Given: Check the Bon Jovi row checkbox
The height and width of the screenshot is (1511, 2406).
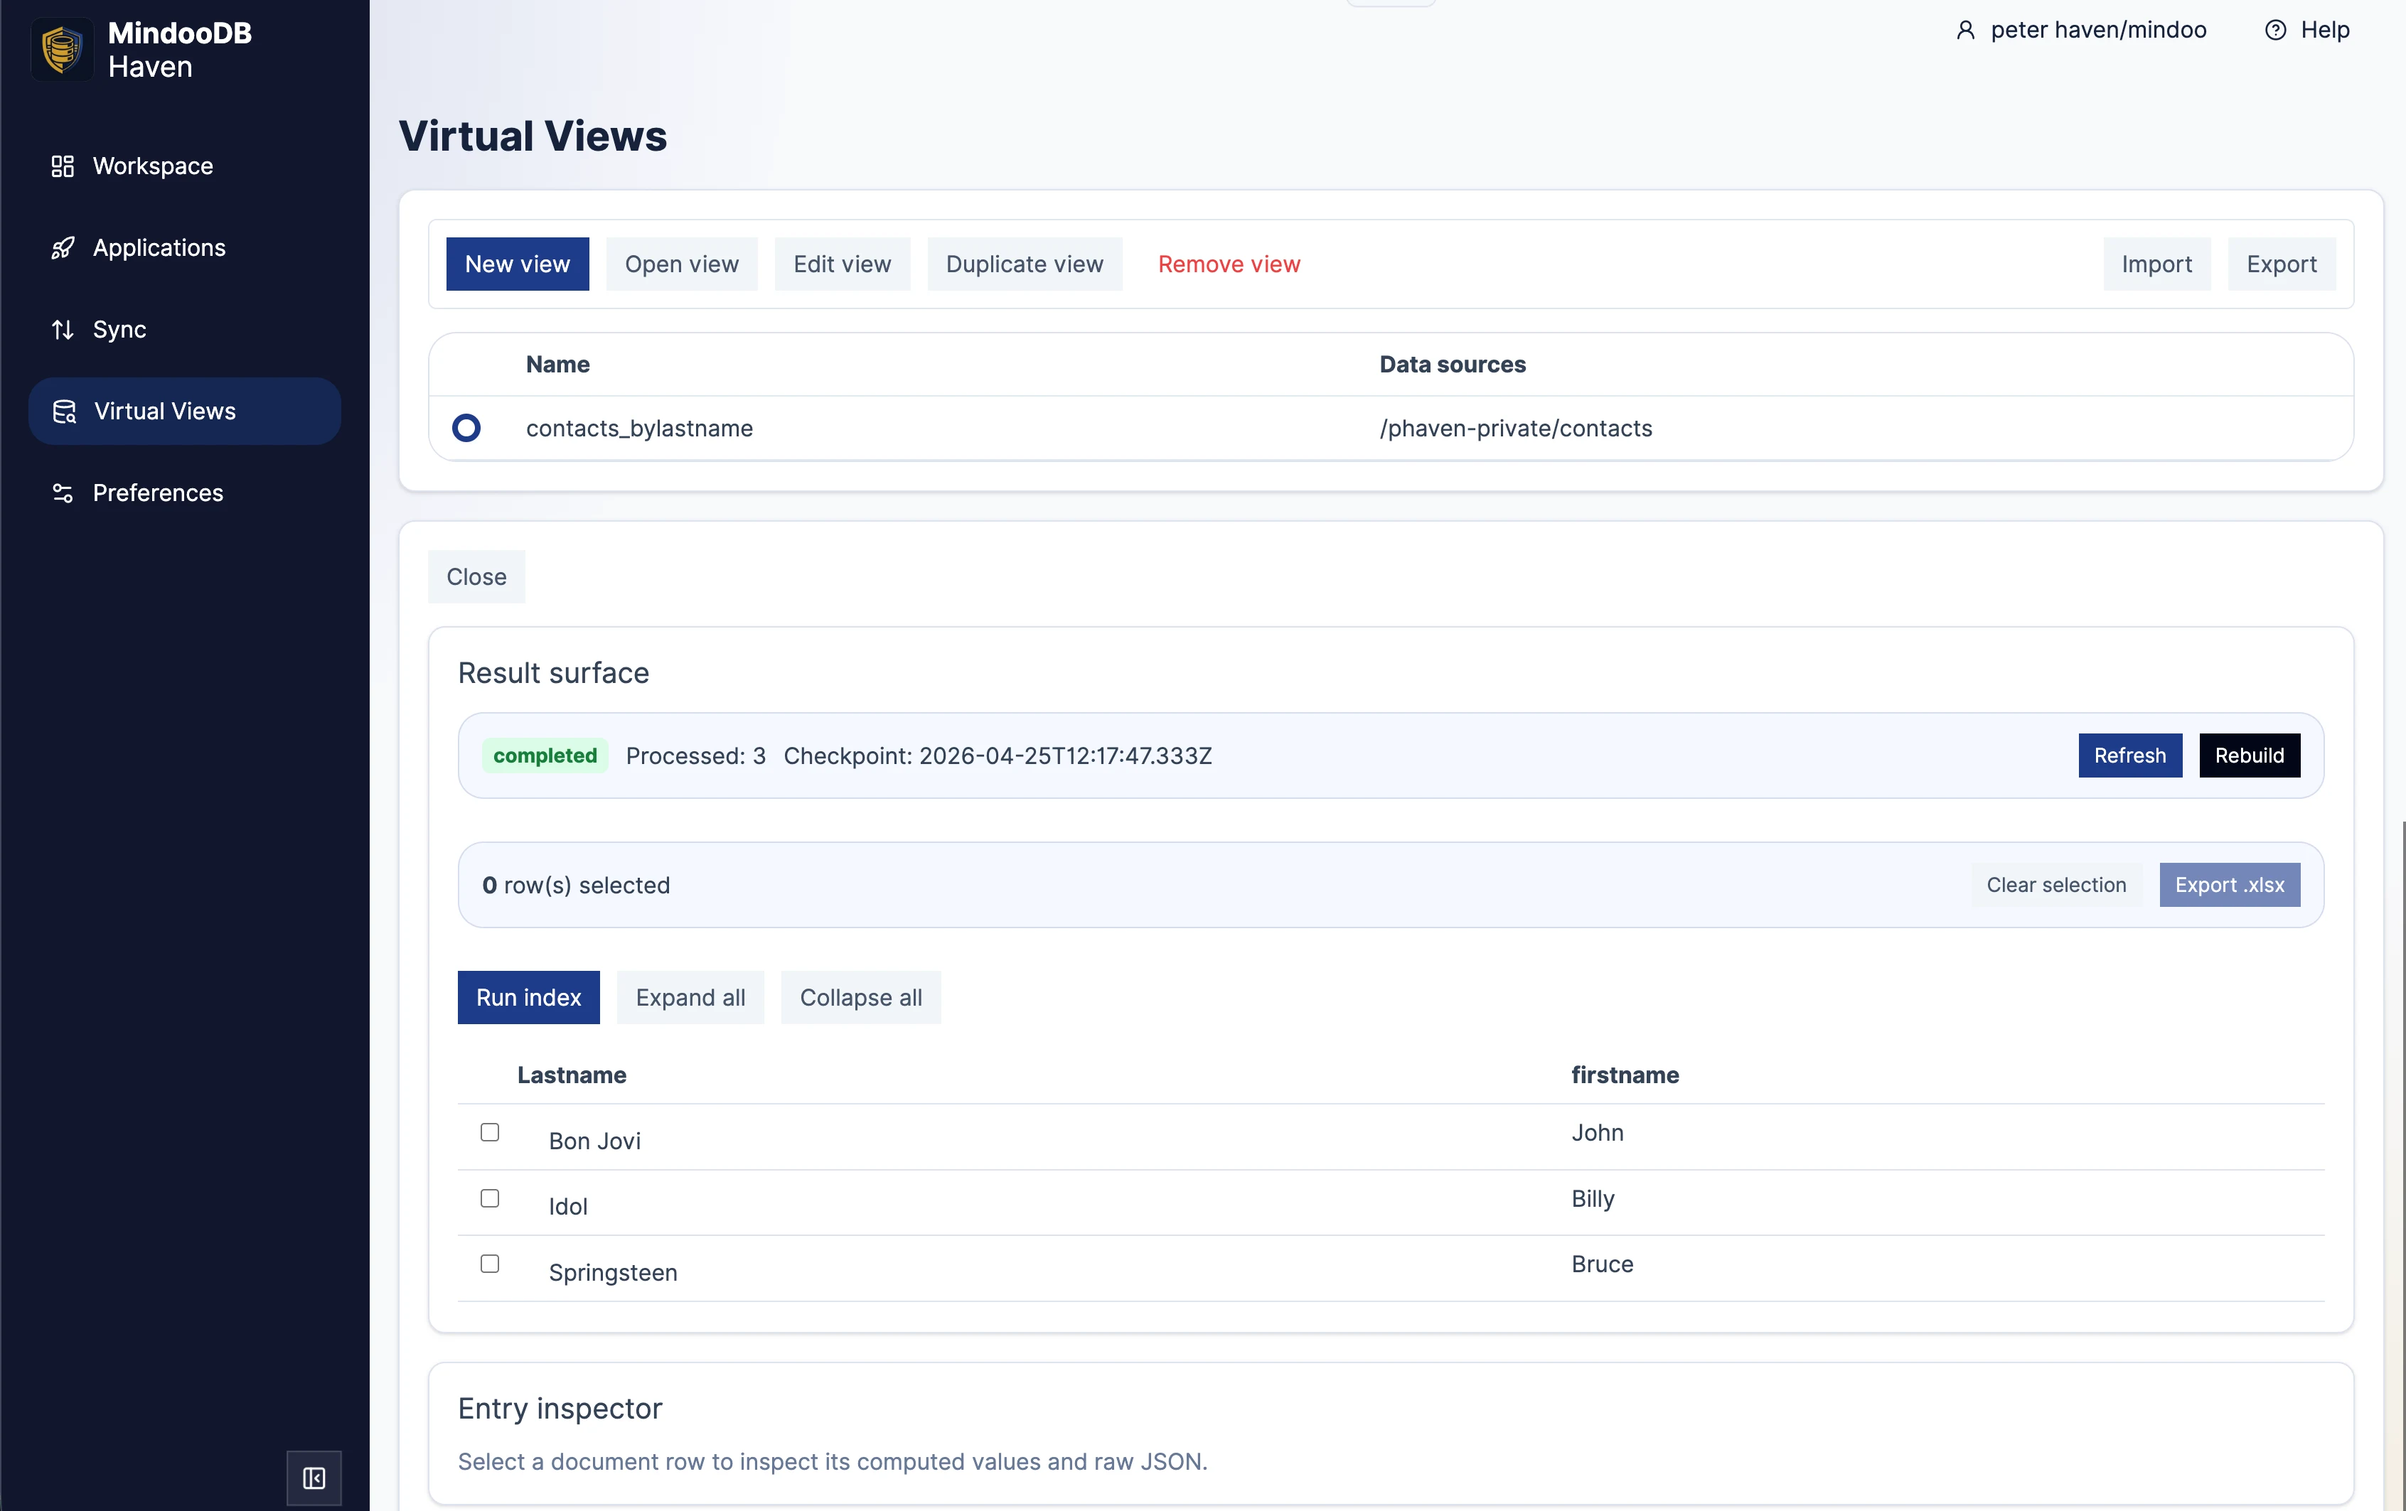Looking at the screenshot, I should coord(490,1132).
